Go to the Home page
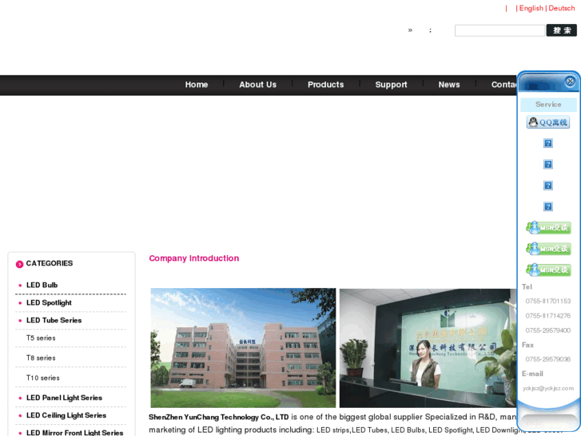 coord(197,85)
